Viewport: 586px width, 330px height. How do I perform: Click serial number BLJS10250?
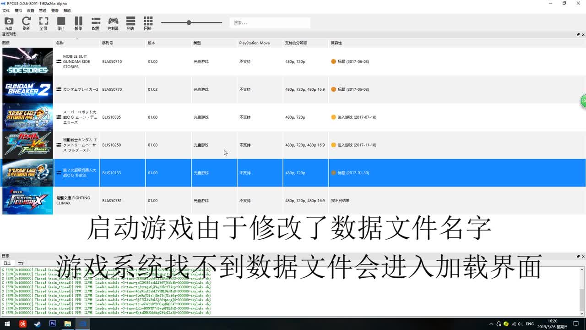112,145
